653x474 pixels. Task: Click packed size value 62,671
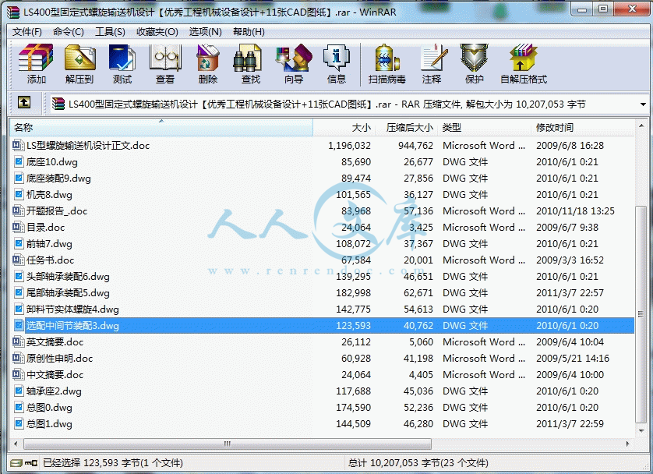click(x=418, y=293)
